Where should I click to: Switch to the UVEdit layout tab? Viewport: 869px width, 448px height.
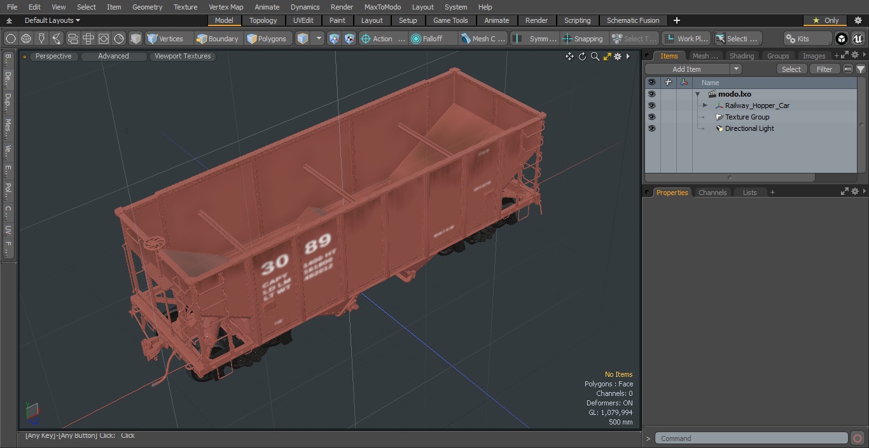point(303,20)
